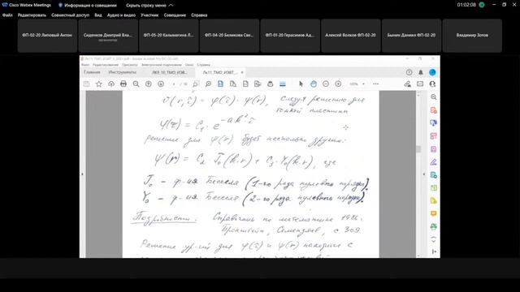Image resolution: width=520 pixels, height=292 pixels.
Task: Go to next page with down arrow icon
Action: tap(161, 84)
